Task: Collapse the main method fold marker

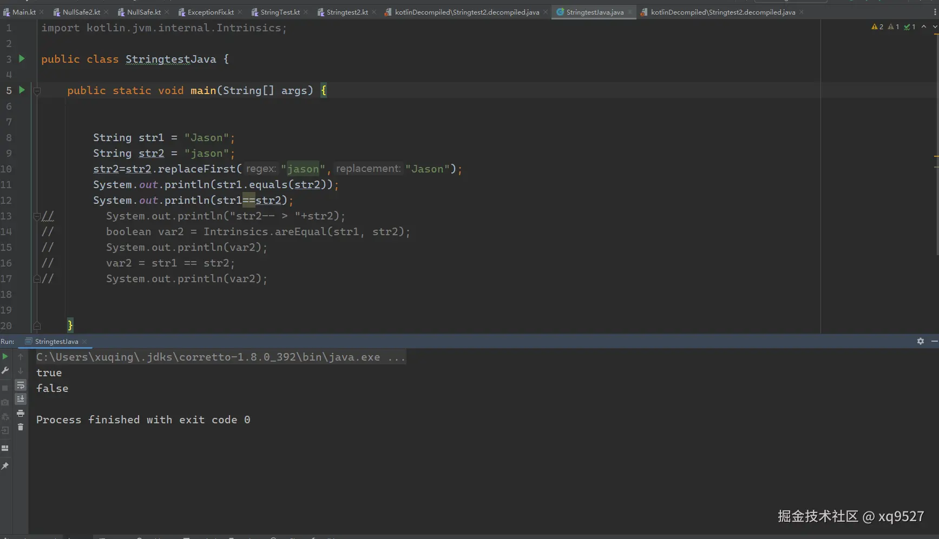Action: pos(37,91)
